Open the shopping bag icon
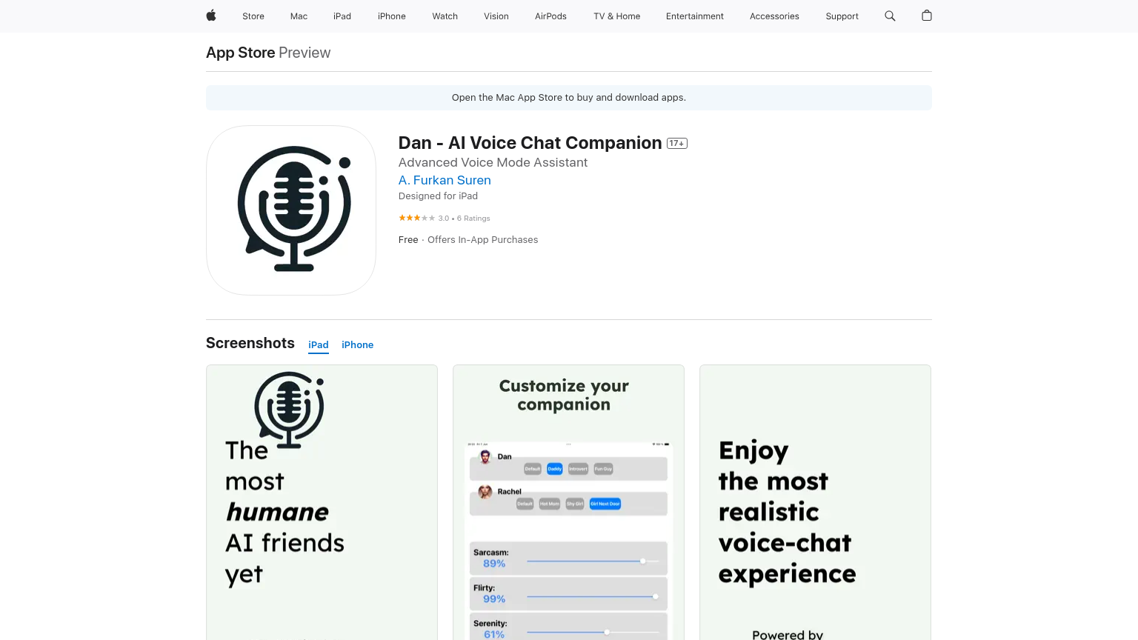Screen dimensions: 1138x640 [926, 16]
